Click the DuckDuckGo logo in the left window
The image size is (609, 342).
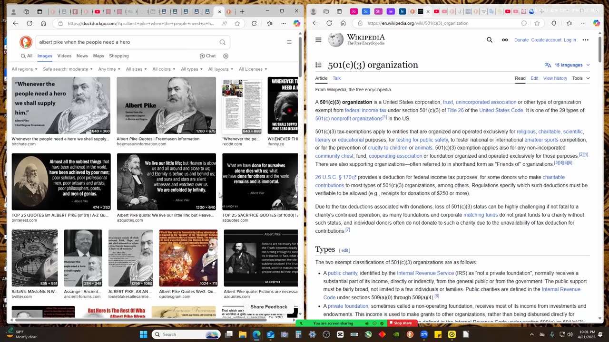26,42
